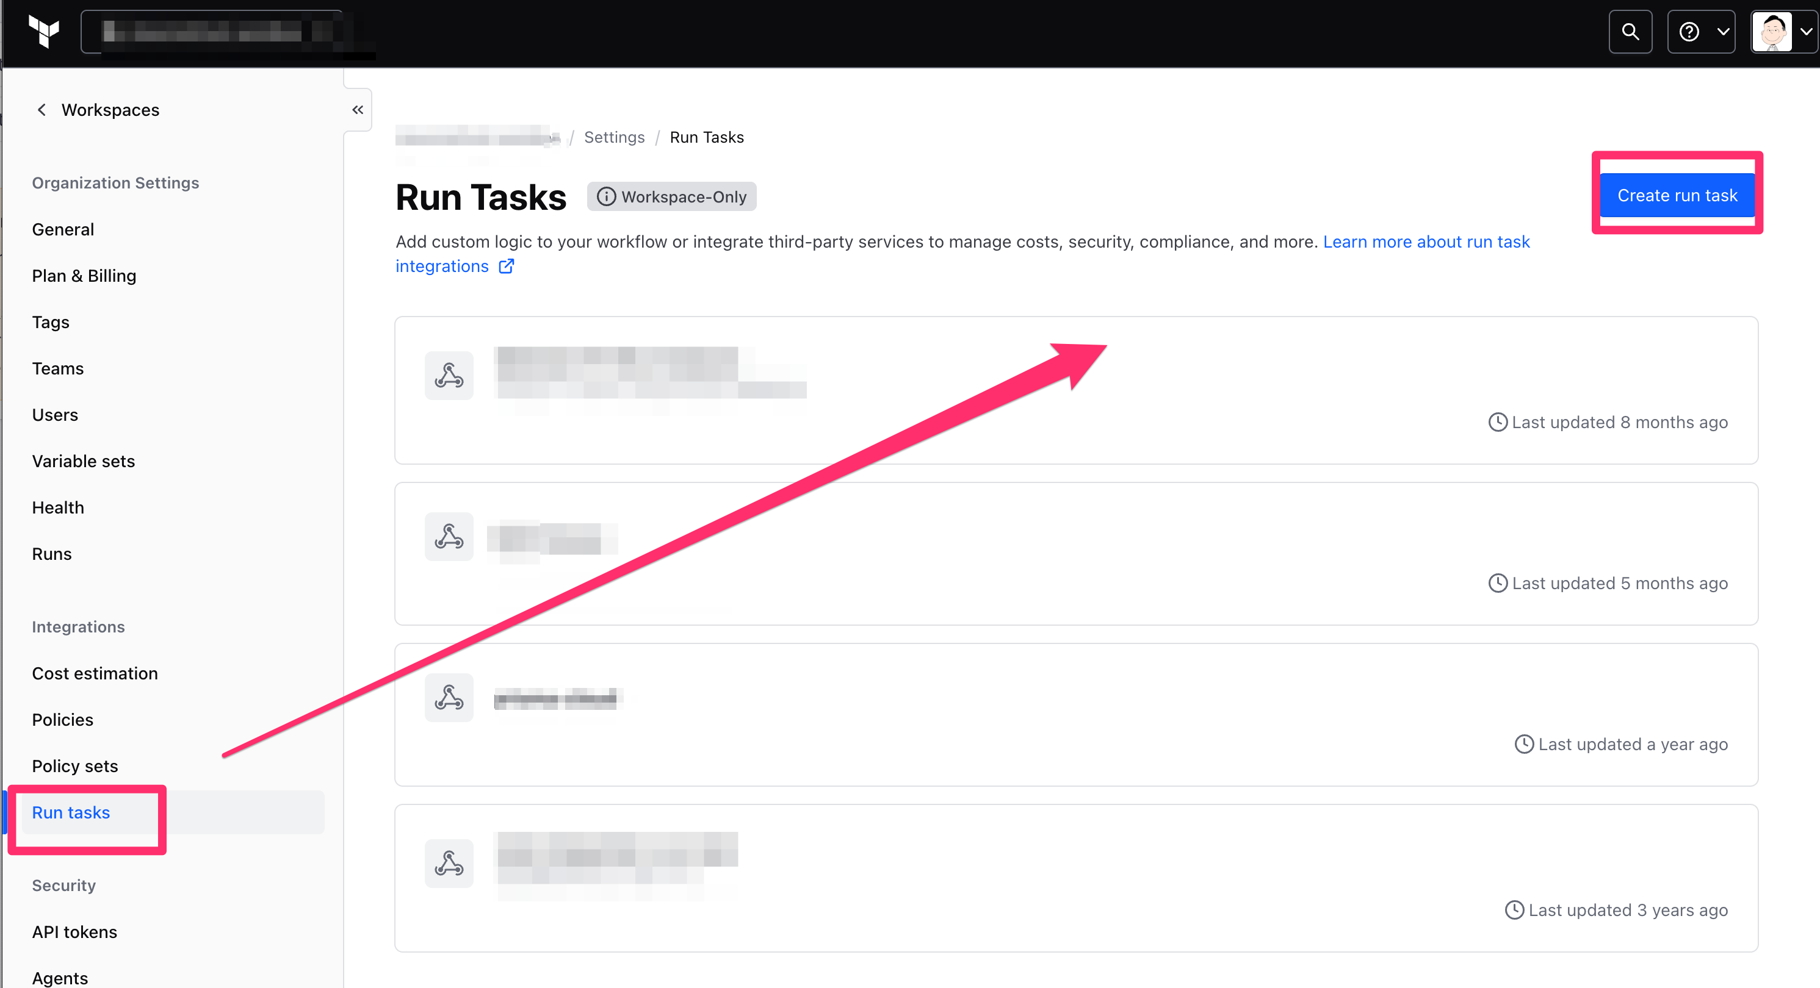Viewport: 1820px width, 988px height.
Task: Select Cost estimation under Integrations
Action: coord(95,674)
